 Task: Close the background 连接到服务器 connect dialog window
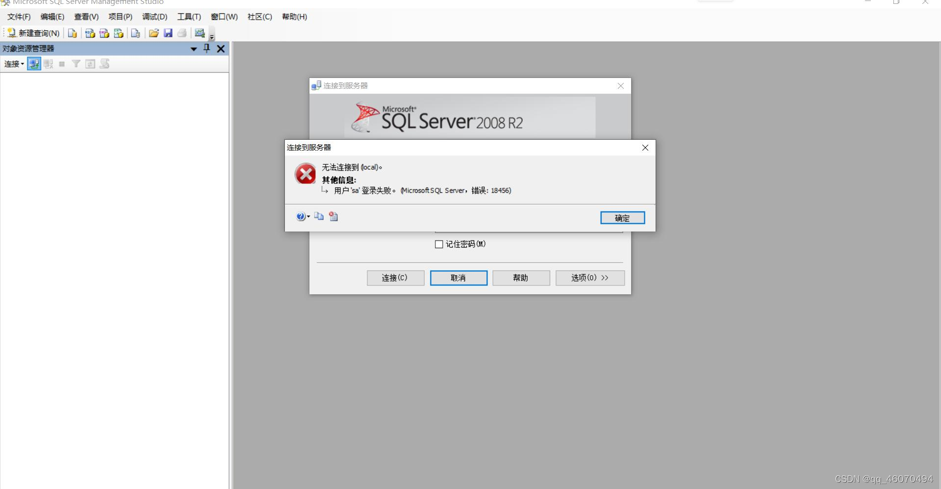click(x=621, y=86)
